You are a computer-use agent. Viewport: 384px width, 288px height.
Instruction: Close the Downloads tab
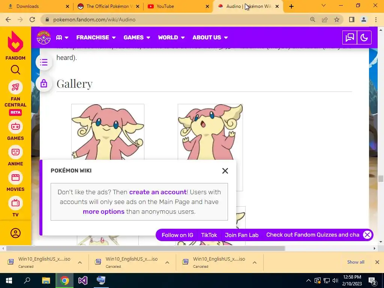tap(67, 6)
